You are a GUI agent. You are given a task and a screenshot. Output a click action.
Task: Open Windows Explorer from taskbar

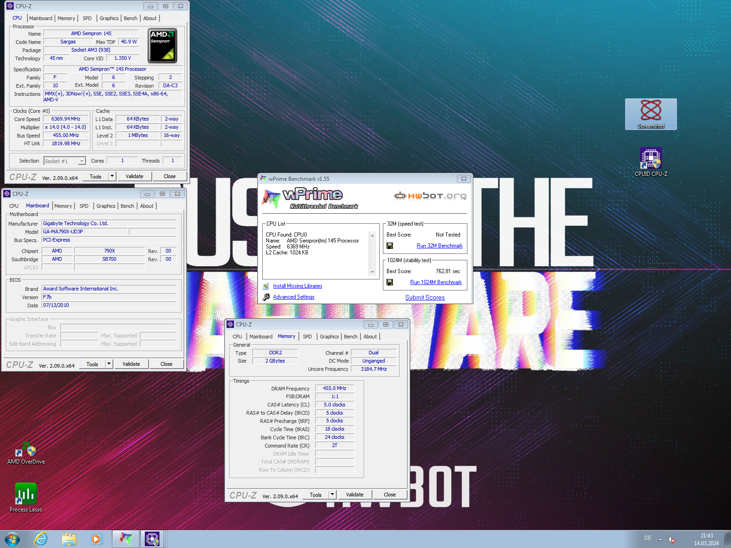tap(69, 539)
